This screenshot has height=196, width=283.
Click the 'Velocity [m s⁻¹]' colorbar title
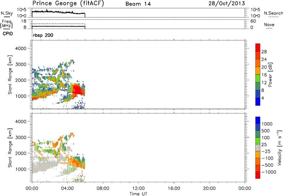tap(279, 148)
